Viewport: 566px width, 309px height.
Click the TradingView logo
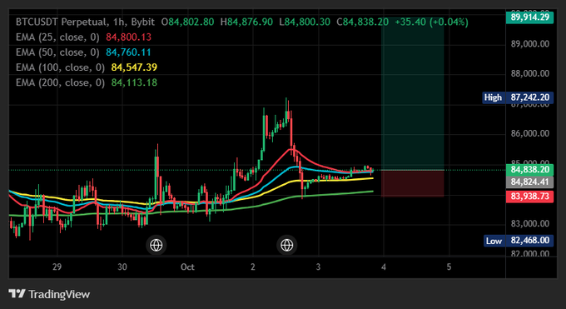pyautogui.click(x=49, y=294)
